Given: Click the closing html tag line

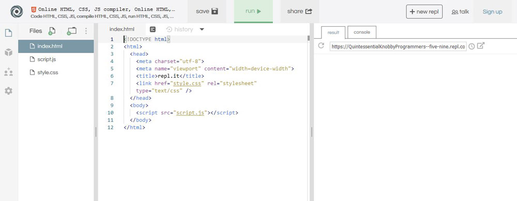Looking at the screenshot, I should click(x=134, y=127).
